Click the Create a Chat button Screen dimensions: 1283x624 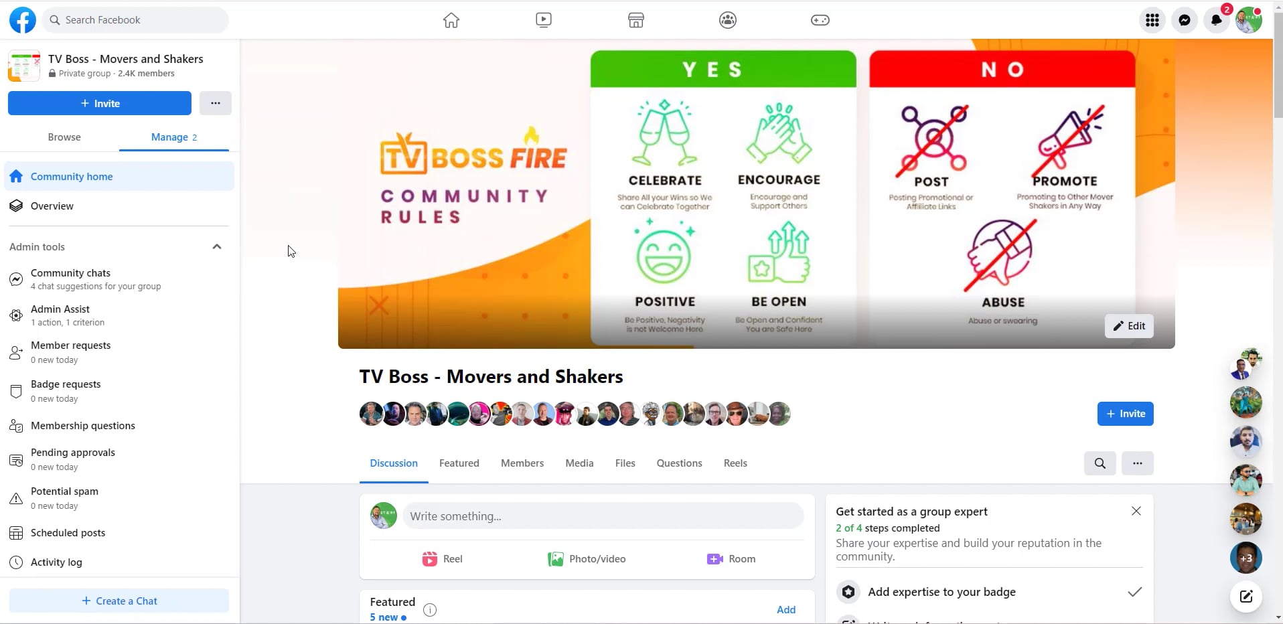(x=119, y=601)
